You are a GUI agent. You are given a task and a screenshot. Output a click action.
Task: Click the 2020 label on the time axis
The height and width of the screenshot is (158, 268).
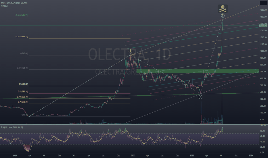coord(15,156)
